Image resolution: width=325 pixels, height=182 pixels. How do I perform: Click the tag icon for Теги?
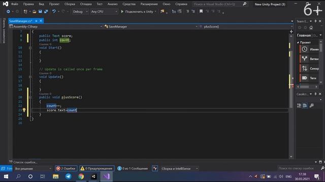pos(305,78)
